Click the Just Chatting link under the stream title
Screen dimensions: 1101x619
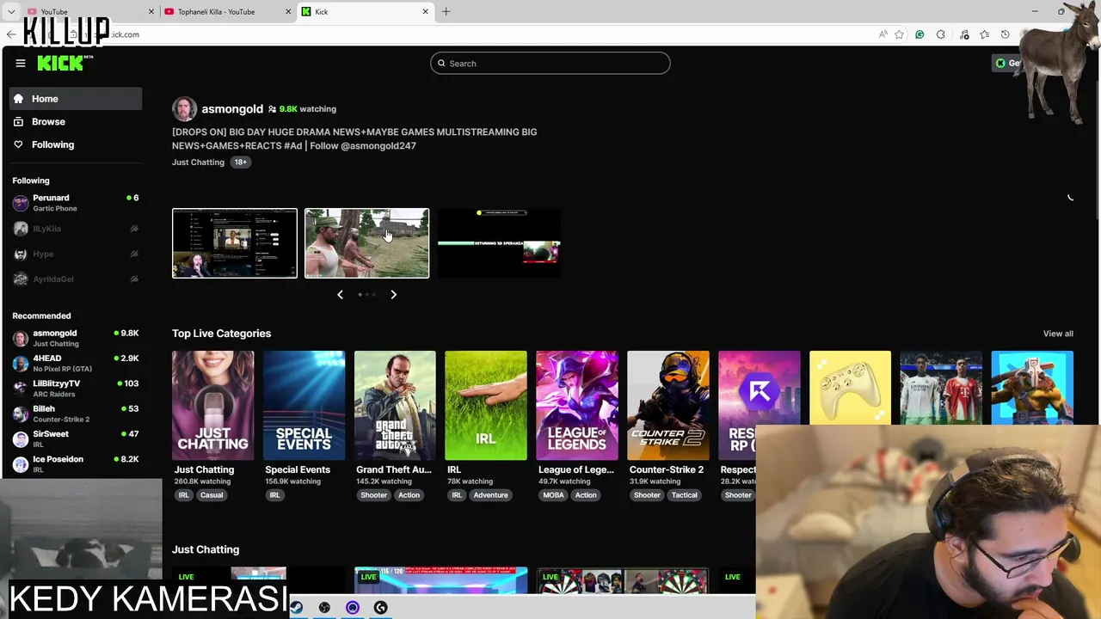198,162
